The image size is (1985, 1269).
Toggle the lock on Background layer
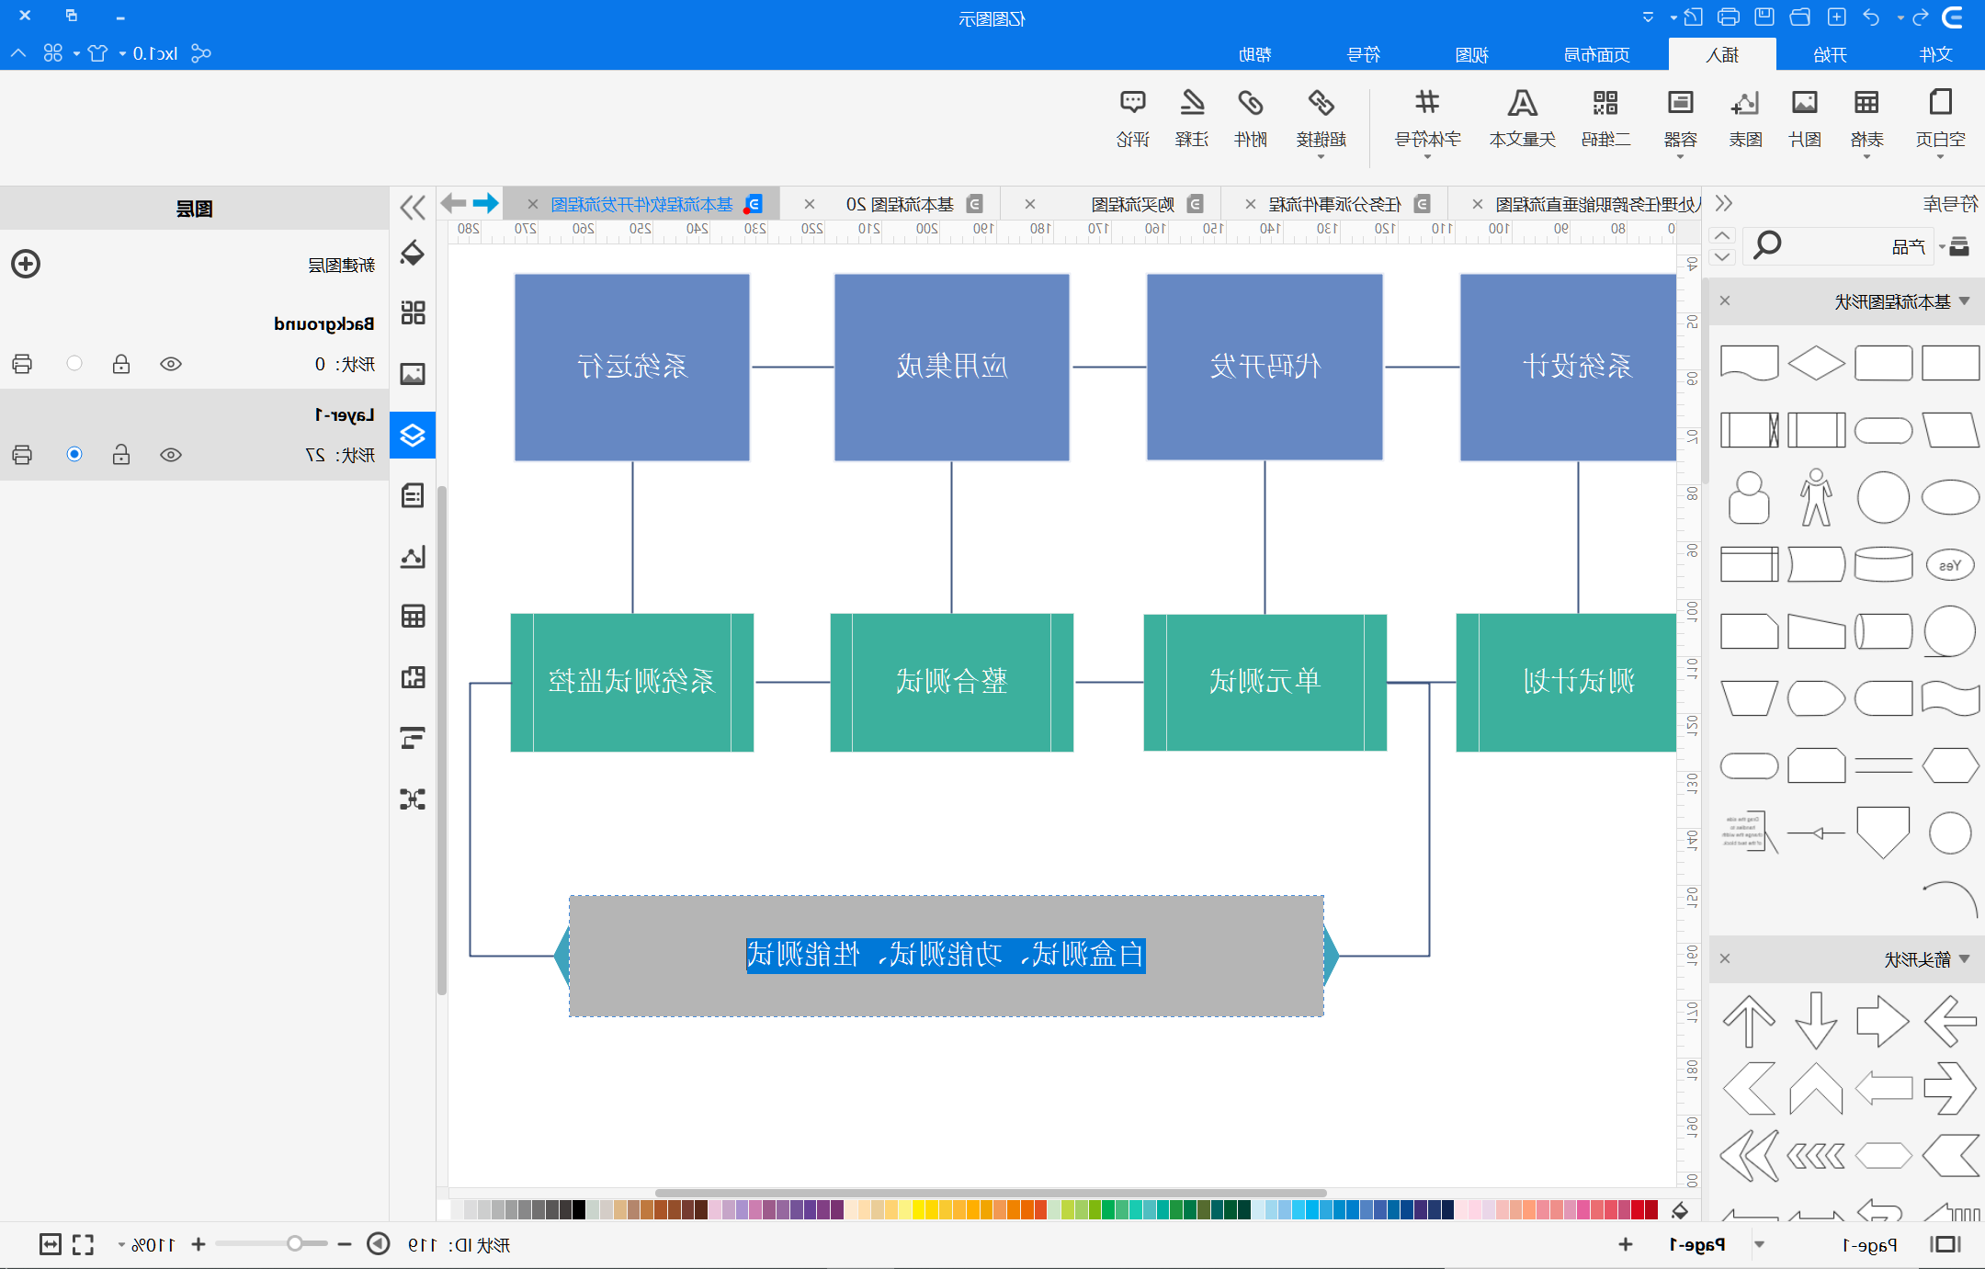[x=121, y=364]
